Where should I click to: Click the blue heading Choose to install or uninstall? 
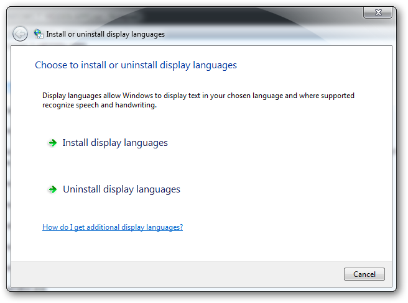(136, 65)
